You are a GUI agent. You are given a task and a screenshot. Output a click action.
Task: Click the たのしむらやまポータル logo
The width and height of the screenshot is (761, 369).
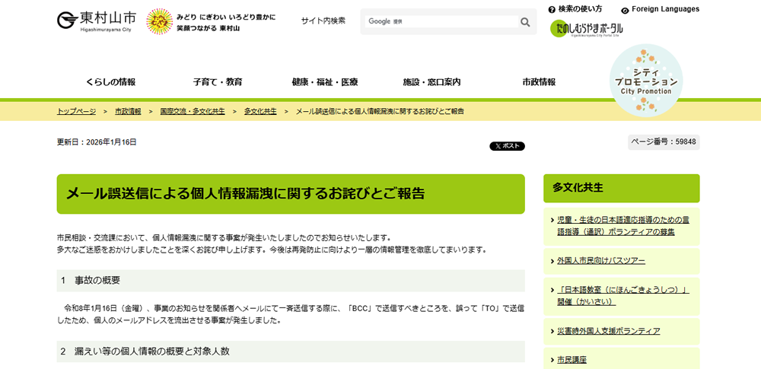[x=587, y=29]
